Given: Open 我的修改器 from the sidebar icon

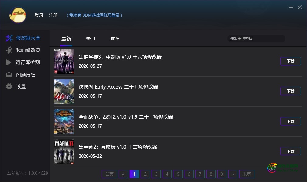Looking at the screenshot, I should (9, 50).
